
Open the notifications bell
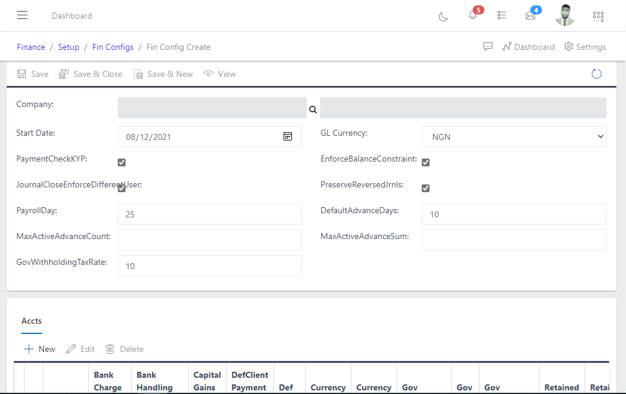[x=472, y=17]
